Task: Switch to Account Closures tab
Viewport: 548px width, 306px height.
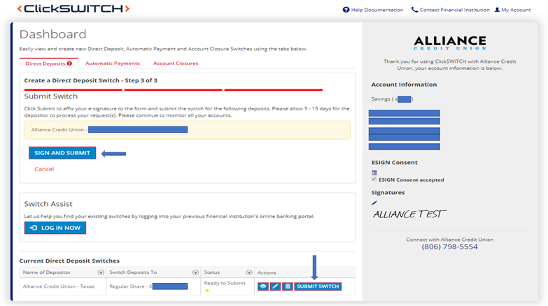Action: [x=176, y=63]
